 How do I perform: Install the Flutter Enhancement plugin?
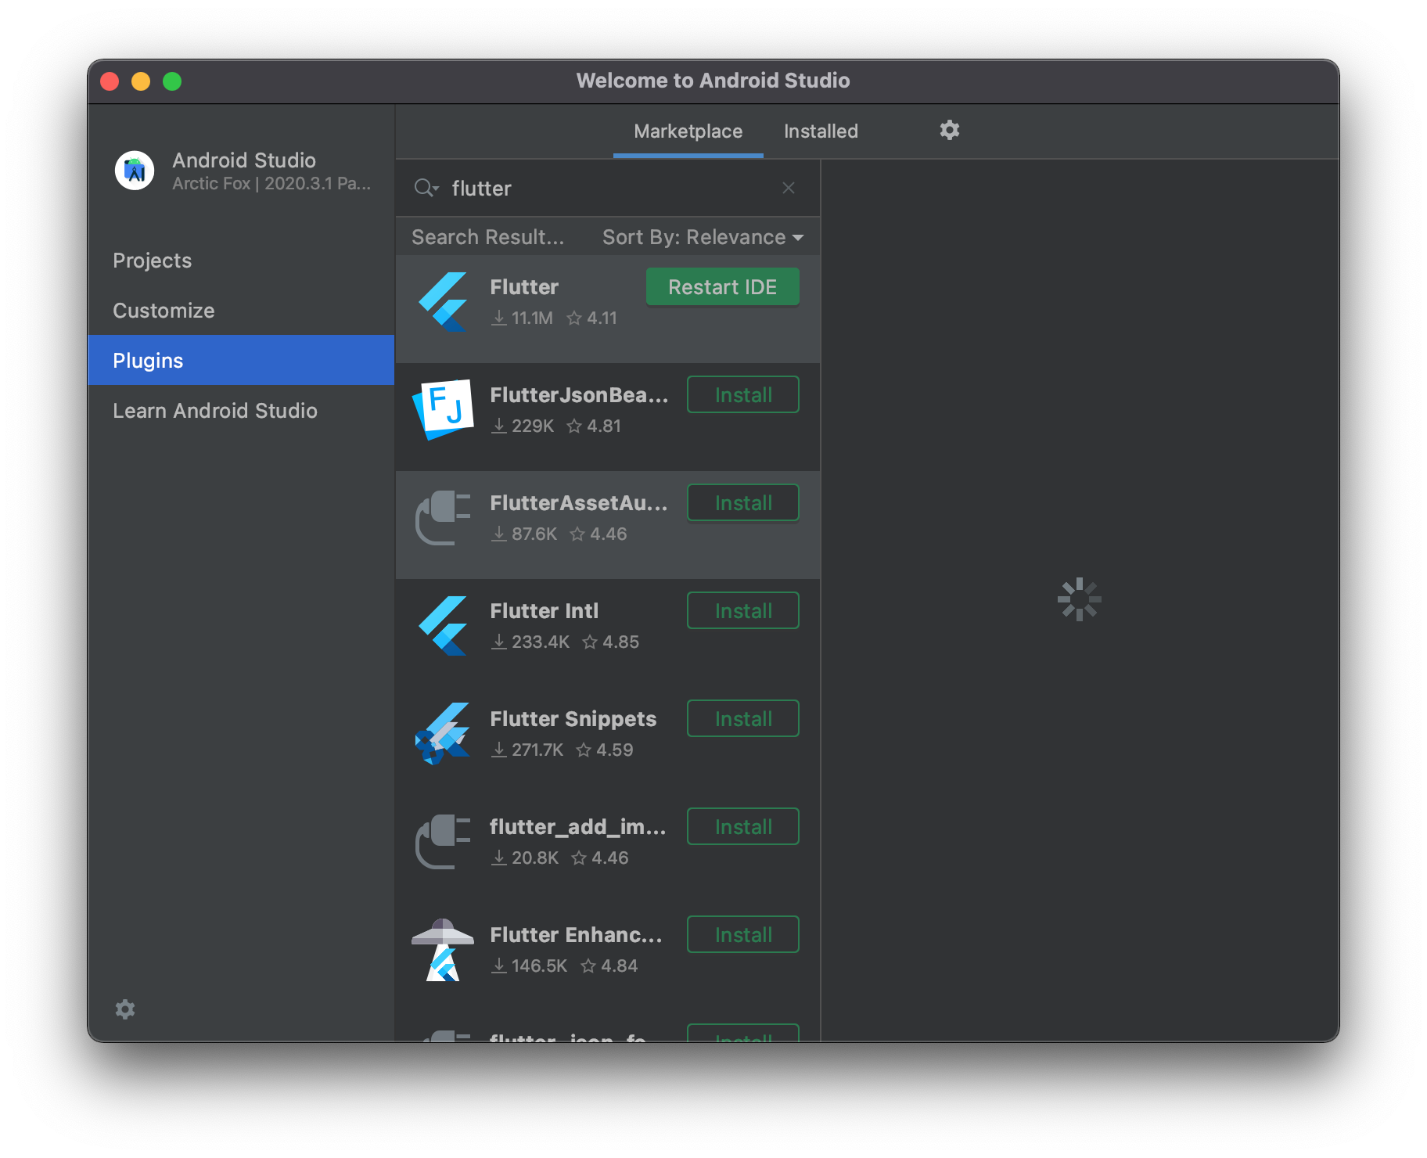click(x=743, y=935)
